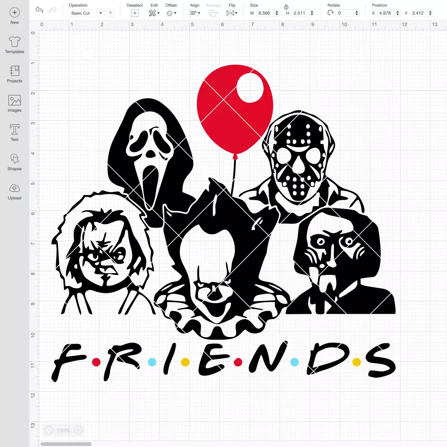
Task: Click the 100% zoom level label
Action: pos(63,430)
